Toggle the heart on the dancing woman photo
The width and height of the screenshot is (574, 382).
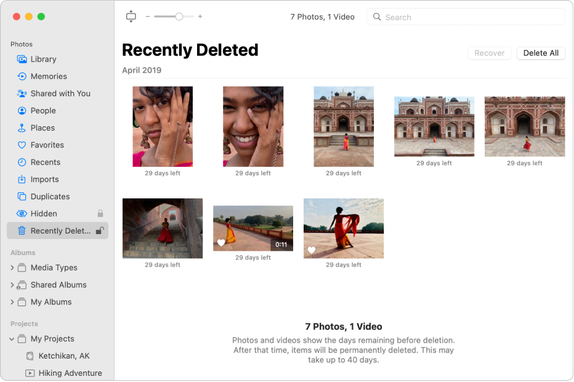[x=311, y=250]
